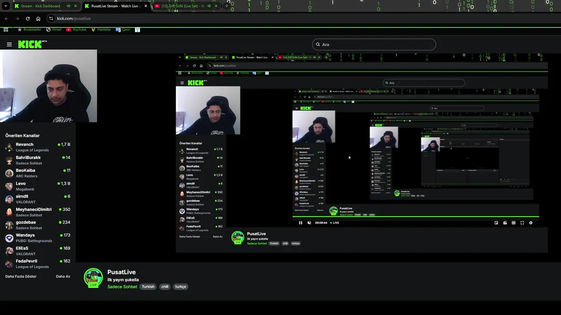Mute the YouTube tab using its speaker icon in the top tab strip
The height and width of the screenshot is (315, 561).
209,6
